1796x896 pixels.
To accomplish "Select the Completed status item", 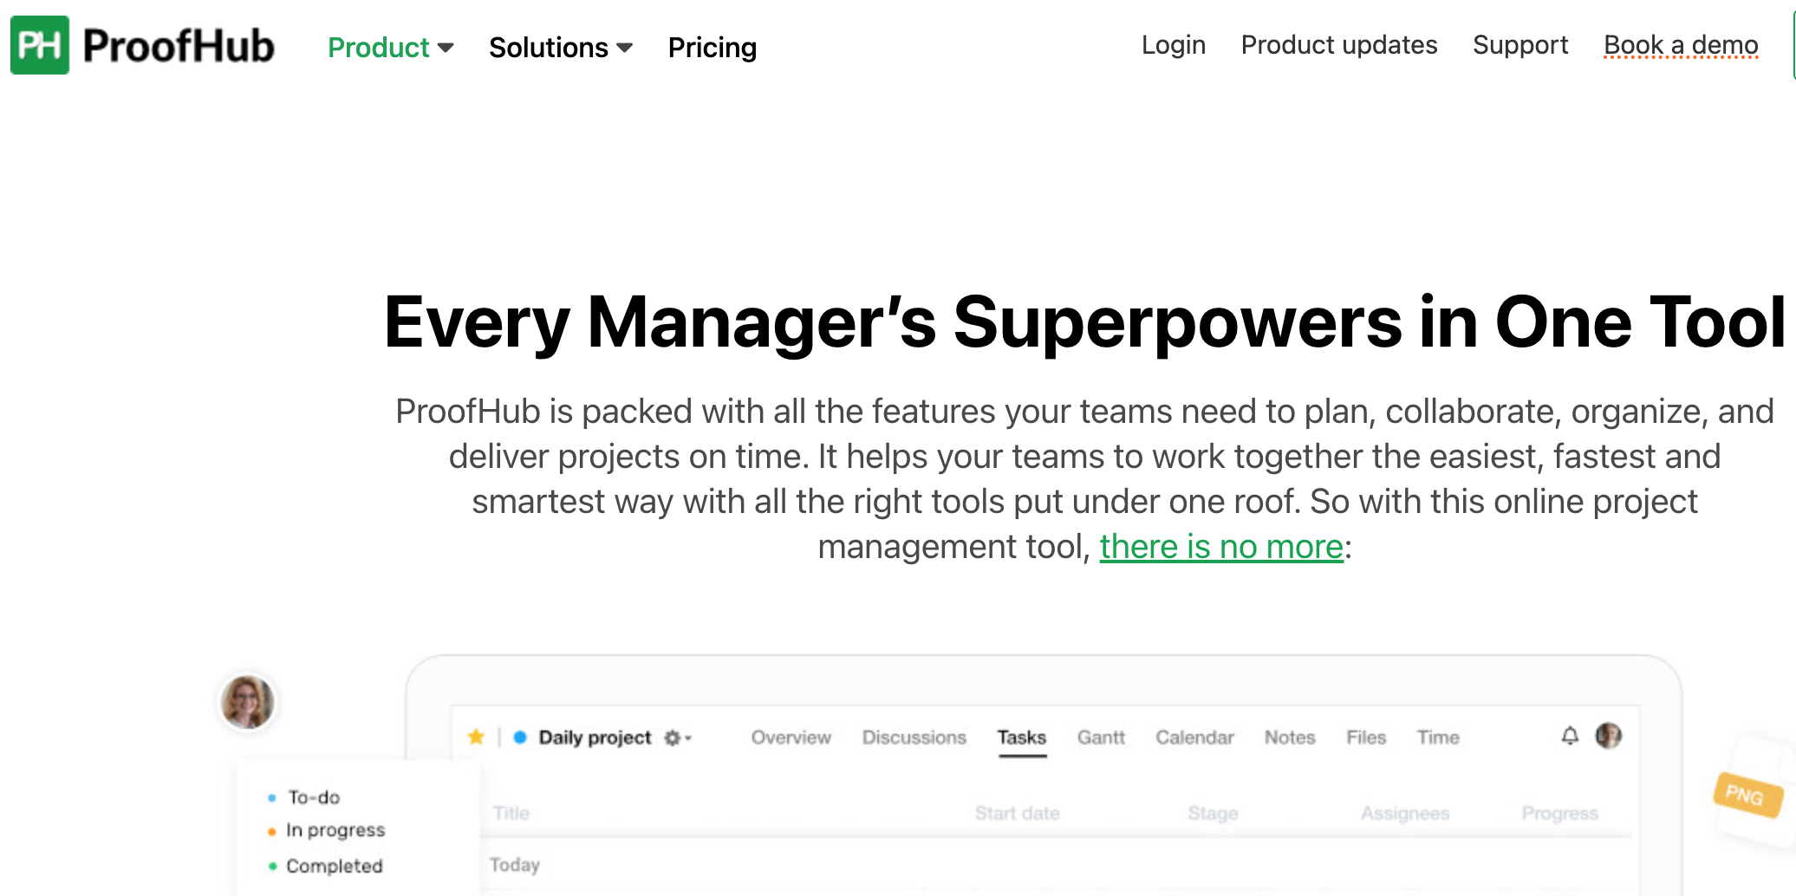I will pyautogui.click(x=325, y=866).
